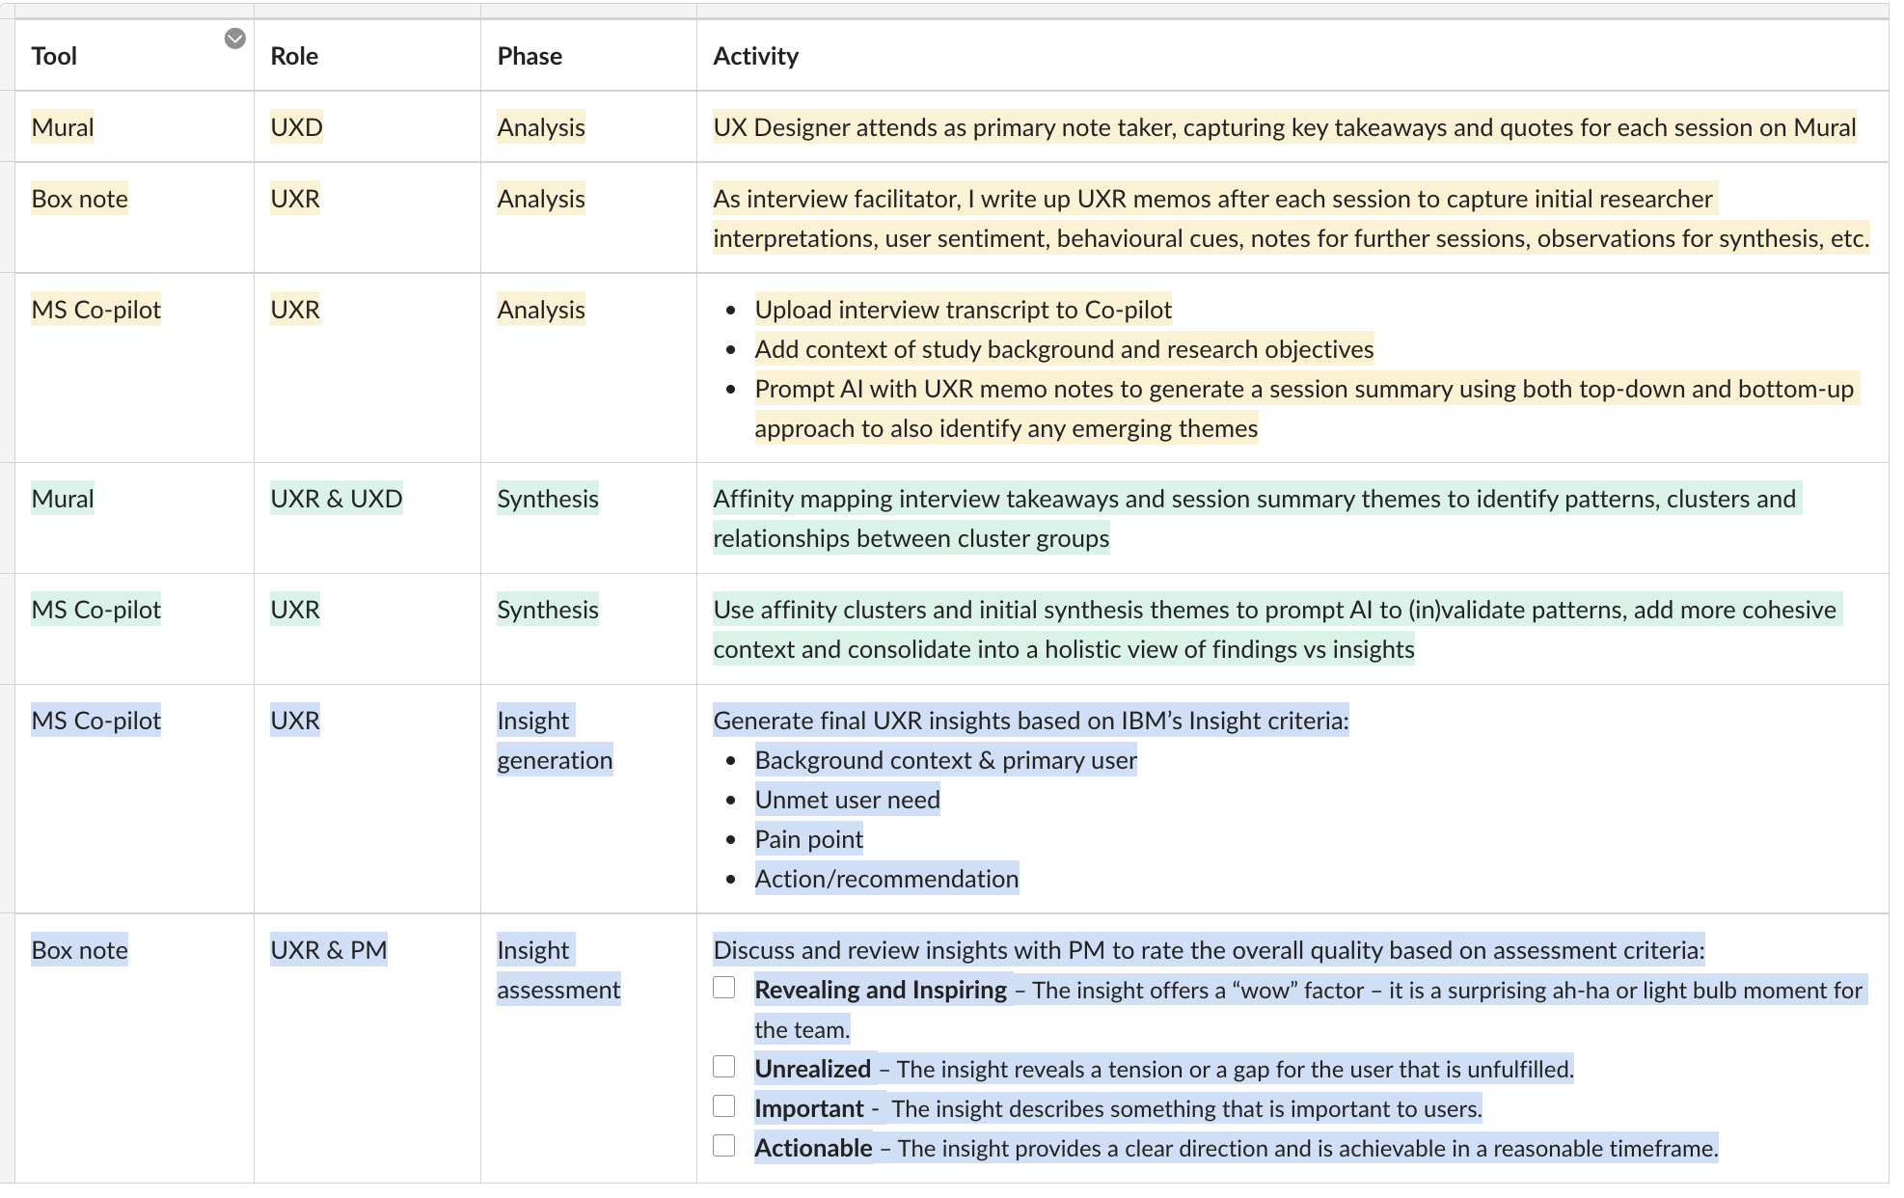Click the Pain point bullet text
The height and width of the screenshot is (1198, 1904).
808,839
